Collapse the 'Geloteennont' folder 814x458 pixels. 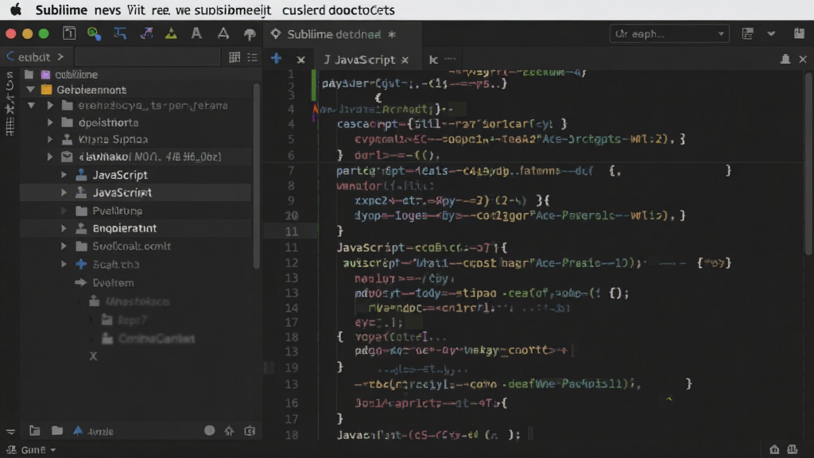tap(31, 90)
